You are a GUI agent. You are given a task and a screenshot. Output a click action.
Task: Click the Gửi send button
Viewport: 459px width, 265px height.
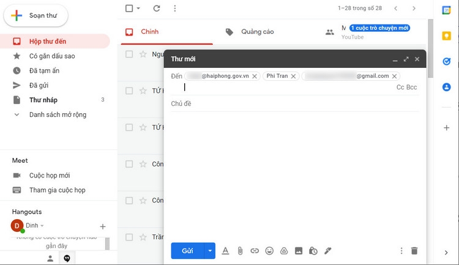point(187,251)
